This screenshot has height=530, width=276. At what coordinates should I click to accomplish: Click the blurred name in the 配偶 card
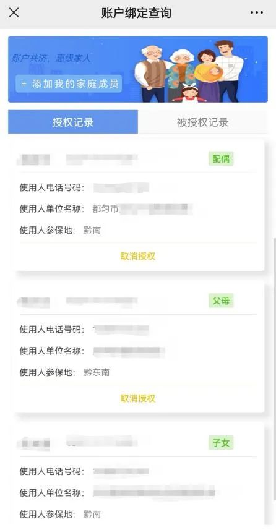click(33, 159)
